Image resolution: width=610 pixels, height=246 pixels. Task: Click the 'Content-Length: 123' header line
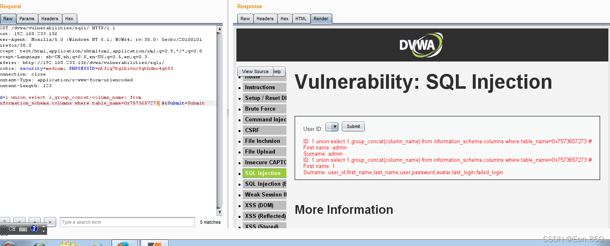(x=26, y=86)
